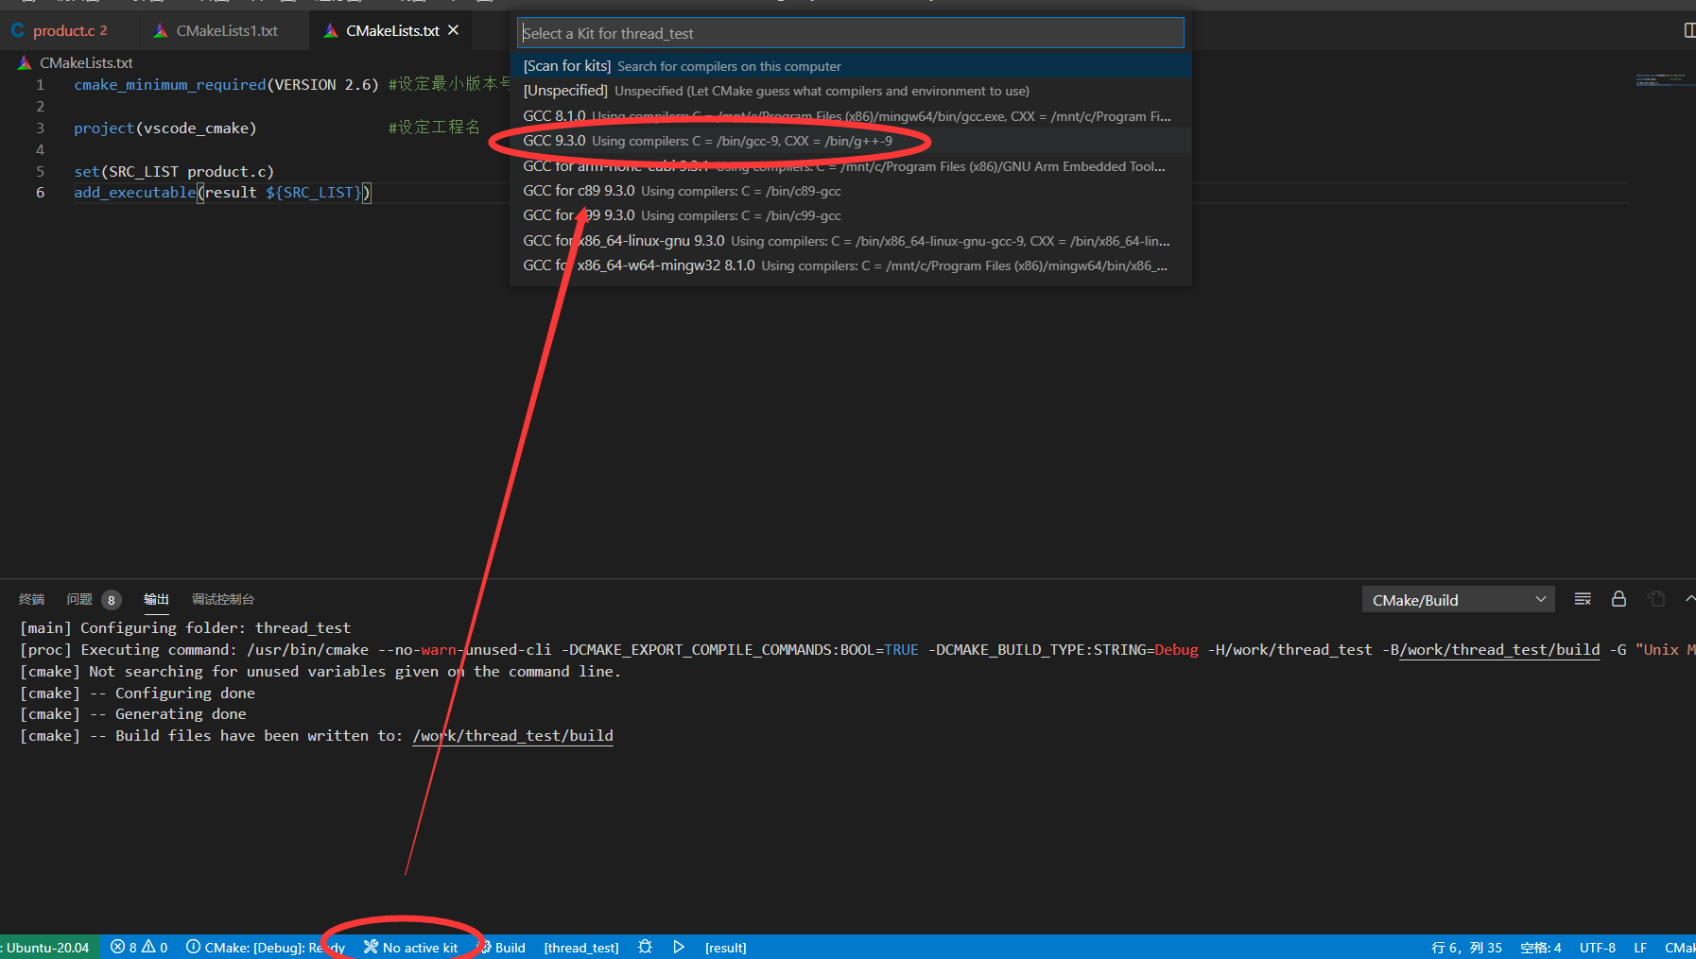Open the /work/thread_test/build link
The image size is (1696, 959).
(x=512, y=735)
